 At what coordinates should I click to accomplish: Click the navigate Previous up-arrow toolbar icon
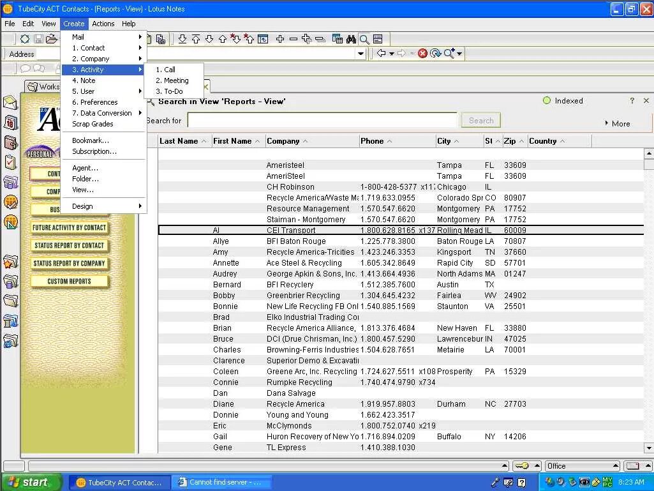(x=222, y=39)
